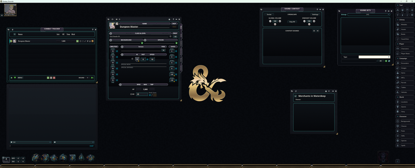Image resolution: width=415 pixels, height=168 pixels.
Task: Toggle the DIS modifier button
Action: point(13,162)
